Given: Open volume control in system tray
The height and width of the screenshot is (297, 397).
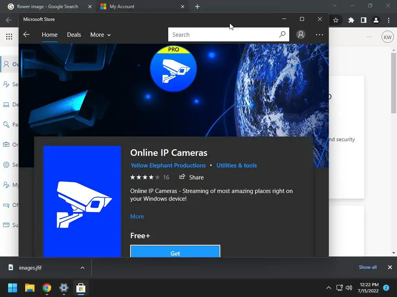Looking at the screenshot, I should (x=349, y=288).
